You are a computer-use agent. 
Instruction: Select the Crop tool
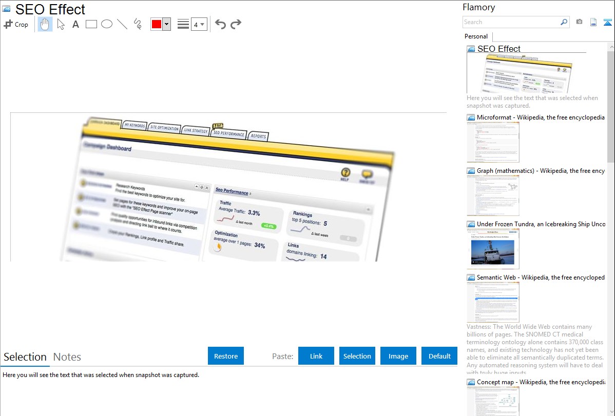16,24
